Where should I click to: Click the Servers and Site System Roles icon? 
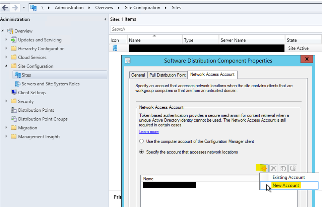point(18,84)
